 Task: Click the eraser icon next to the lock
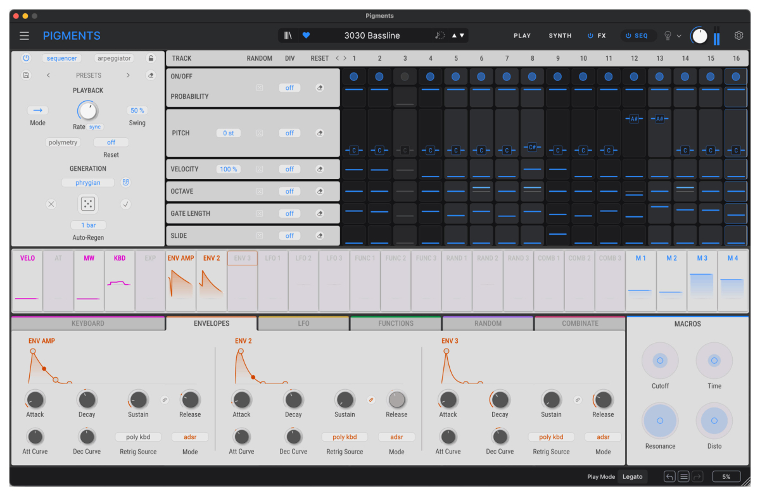pos(150,75)
